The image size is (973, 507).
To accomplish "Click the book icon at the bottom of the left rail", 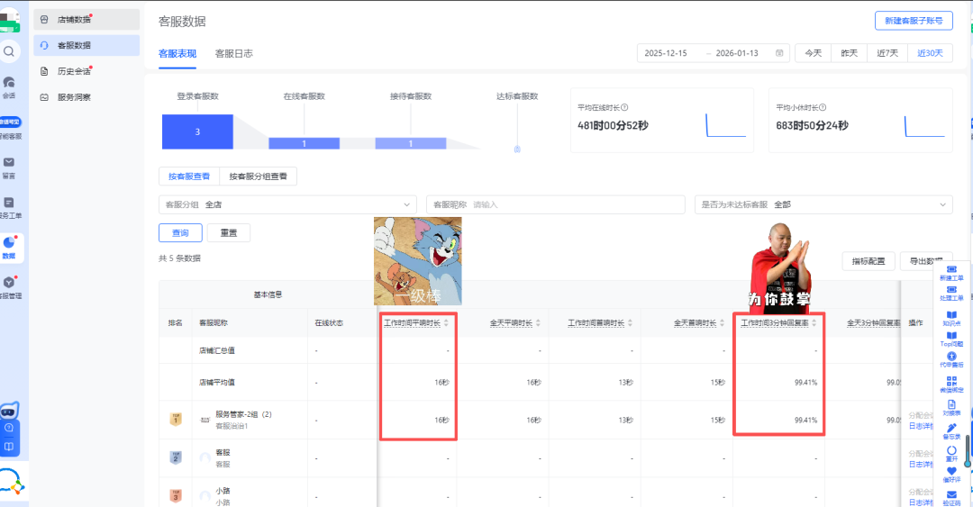I will 9,446.
